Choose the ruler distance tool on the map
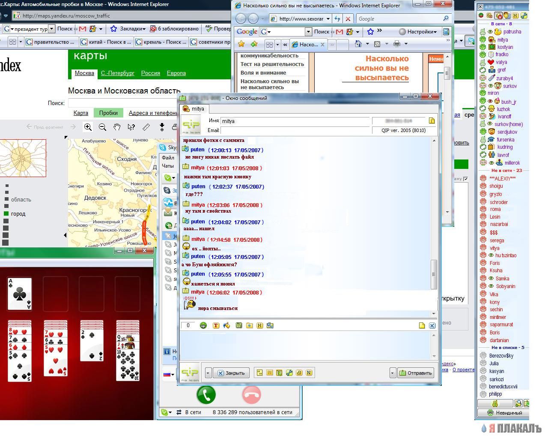This screenshot has height=439, width=548. point(146,127)
